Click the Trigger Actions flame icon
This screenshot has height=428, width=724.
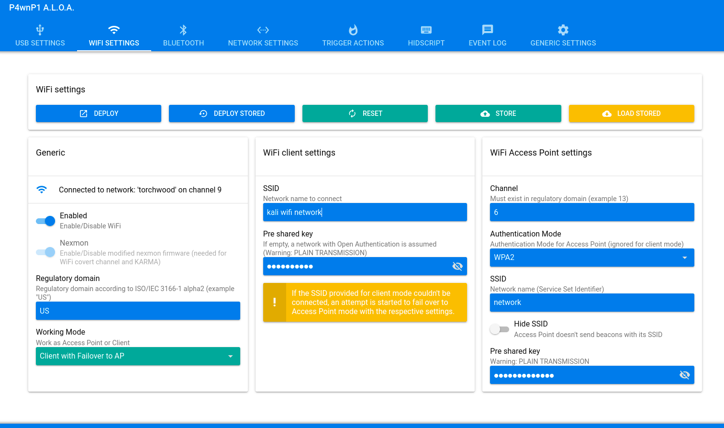pos(353,30)
